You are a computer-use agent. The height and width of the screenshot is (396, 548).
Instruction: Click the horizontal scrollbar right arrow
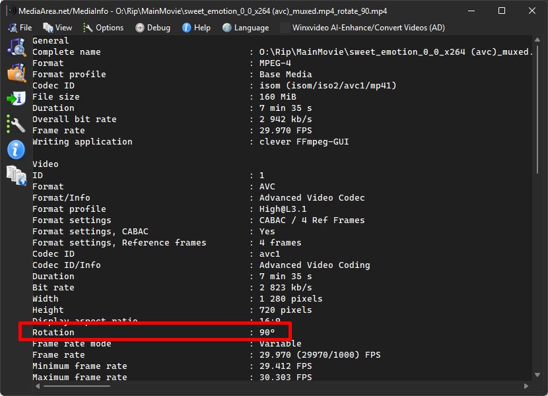(x=526, y=386)
